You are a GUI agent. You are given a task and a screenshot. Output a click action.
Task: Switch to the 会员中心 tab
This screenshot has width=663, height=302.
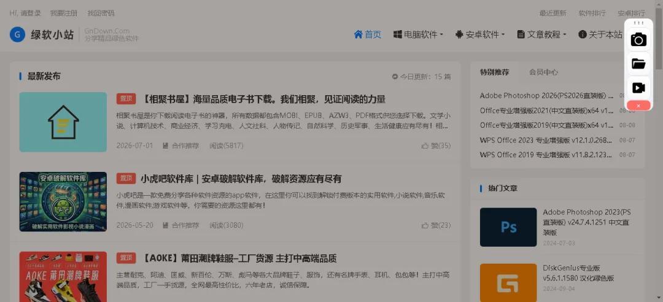tap(543, 72)
